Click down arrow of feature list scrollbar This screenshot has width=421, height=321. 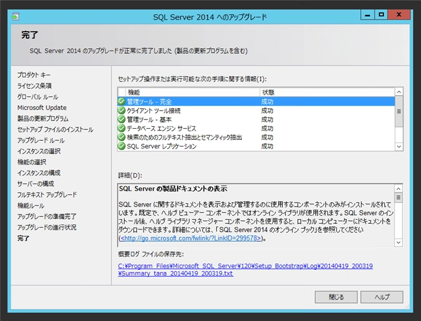click(x=399, y=147)
